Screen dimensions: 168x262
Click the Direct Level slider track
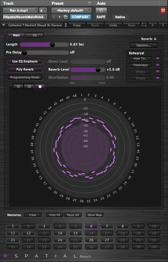tap(88, 61)
